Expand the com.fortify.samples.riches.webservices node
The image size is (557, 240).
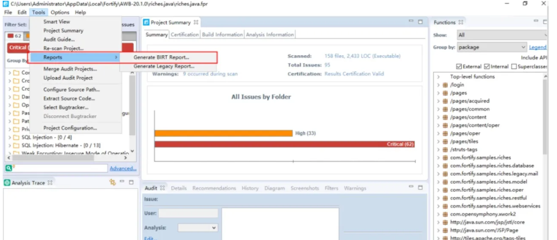(x=438, y=206)
